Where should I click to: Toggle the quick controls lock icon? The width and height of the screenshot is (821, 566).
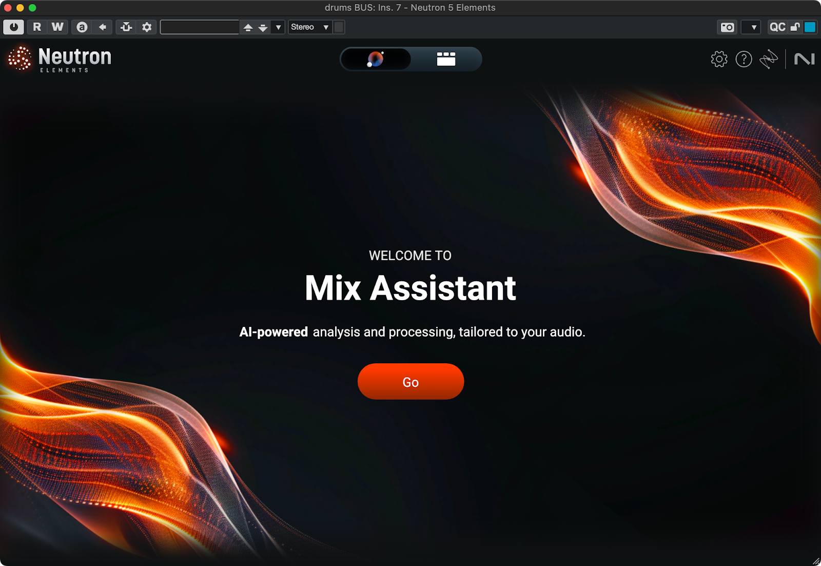point(795,27)
